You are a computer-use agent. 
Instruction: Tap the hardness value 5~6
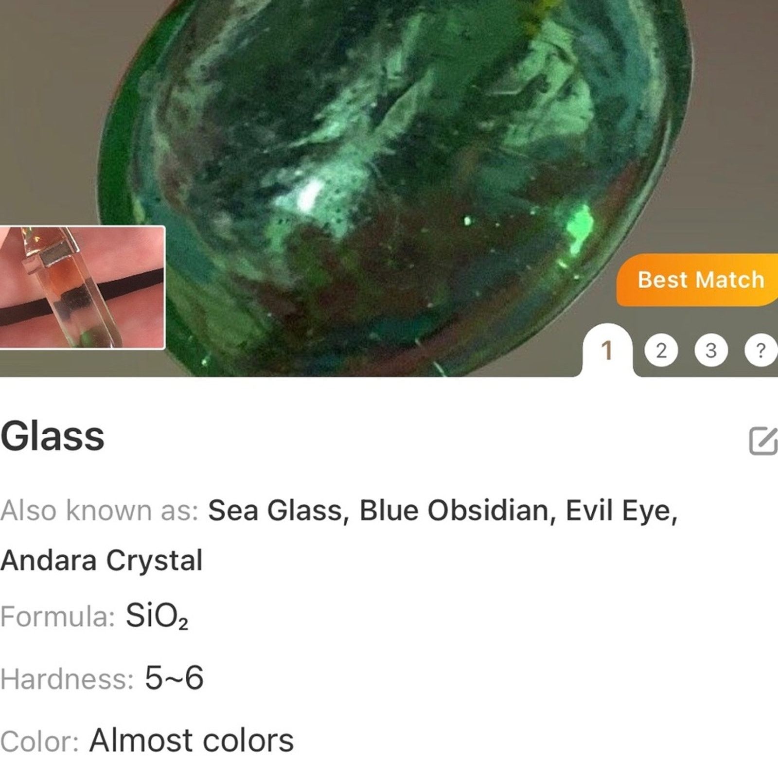(x=174, y=678)
